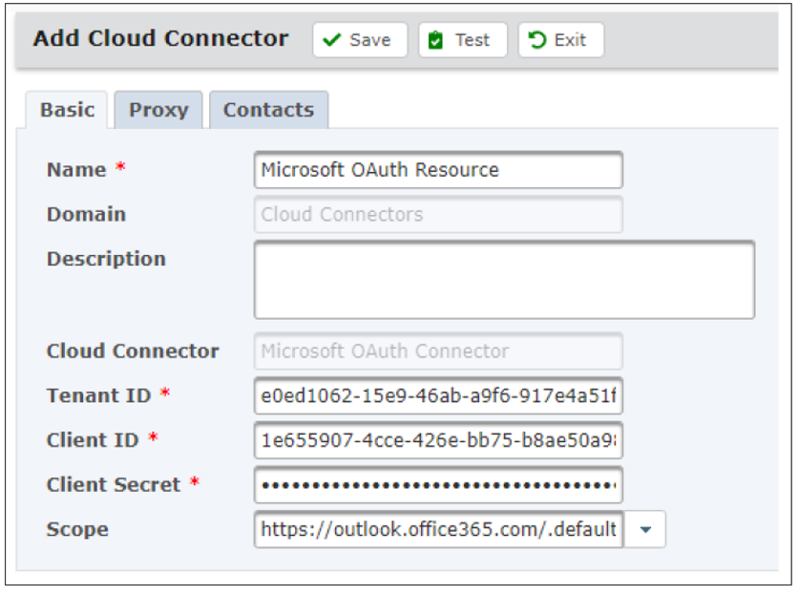This screenshot has height=596, width=798.
Task: Select the Tenant ID field
Action: 437,396
